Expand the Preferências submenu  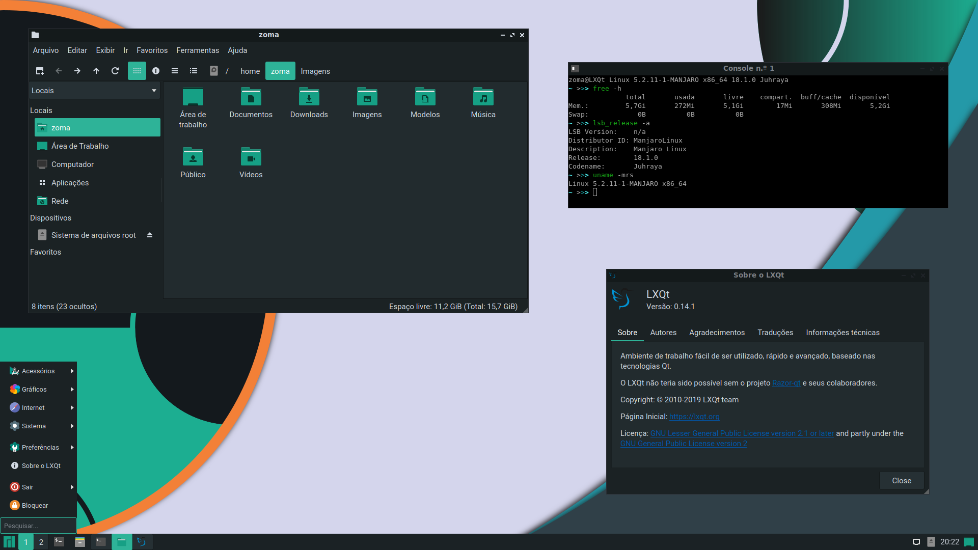(39, 448)
